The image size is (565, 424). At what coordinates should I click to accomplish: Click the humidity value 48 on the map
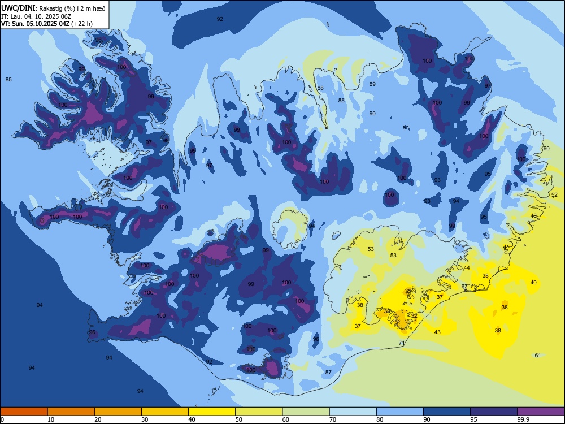(x=534, y=215)
